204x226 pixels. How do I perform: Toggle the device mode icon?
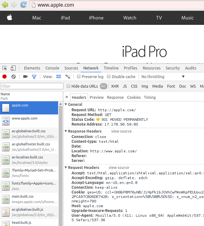(x=13, y=68)
